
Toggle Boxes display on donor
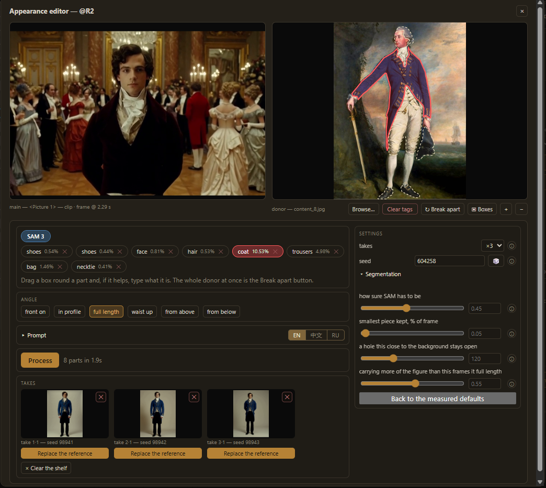click(x=482, y=209)
